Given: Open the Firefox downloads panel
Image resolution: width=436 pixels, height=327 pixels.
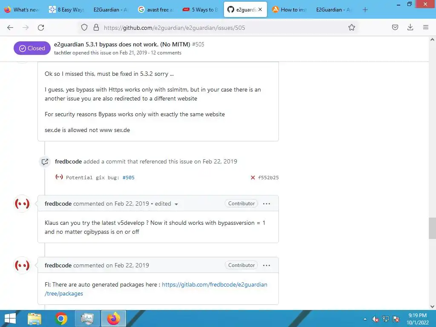Looking at the screenshot, I should [x=410, y=27].
